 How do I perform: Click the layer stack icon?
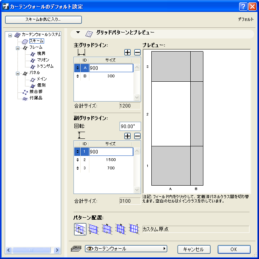(x=76, y=249)
